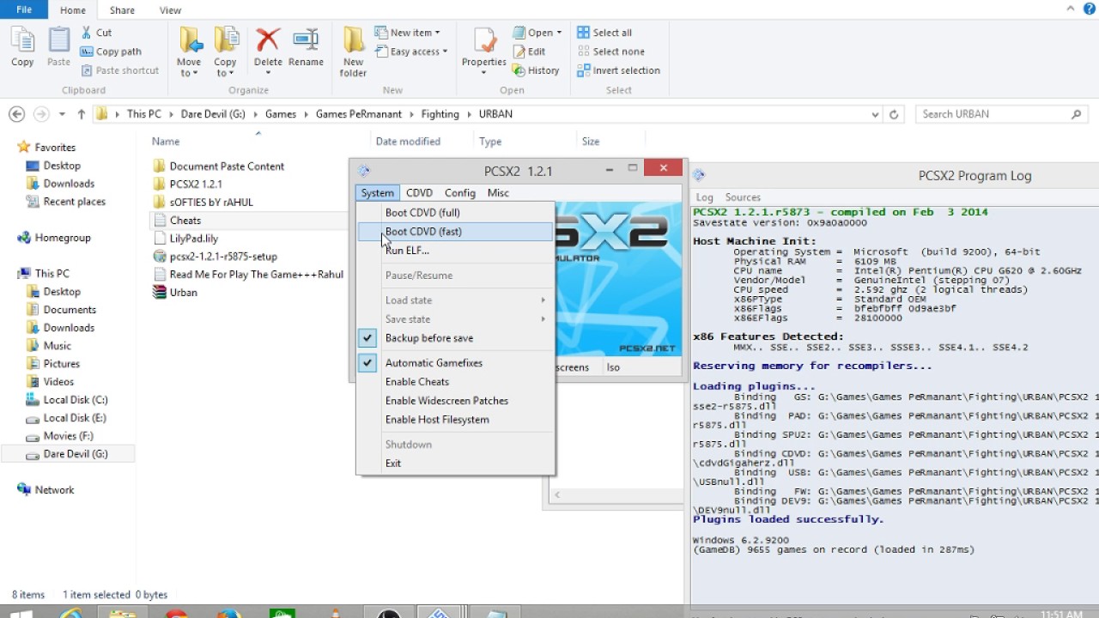1099x618 pixels.
Task: Click the Explorer back arrow
Action: 16,114
